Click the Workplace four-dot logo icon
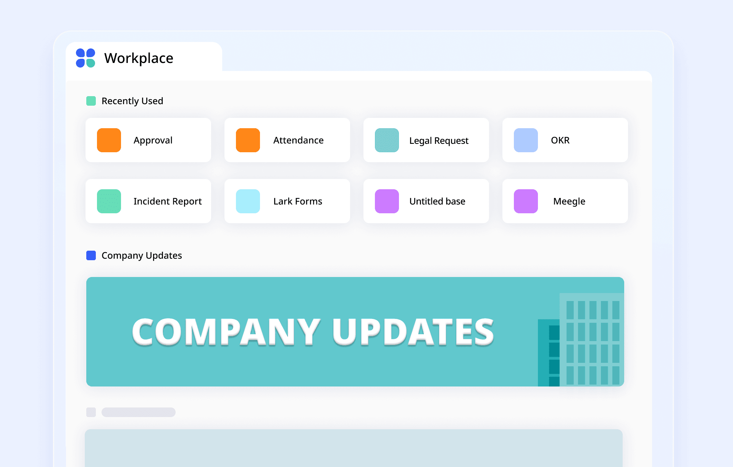733x467 pixels. 86,58
